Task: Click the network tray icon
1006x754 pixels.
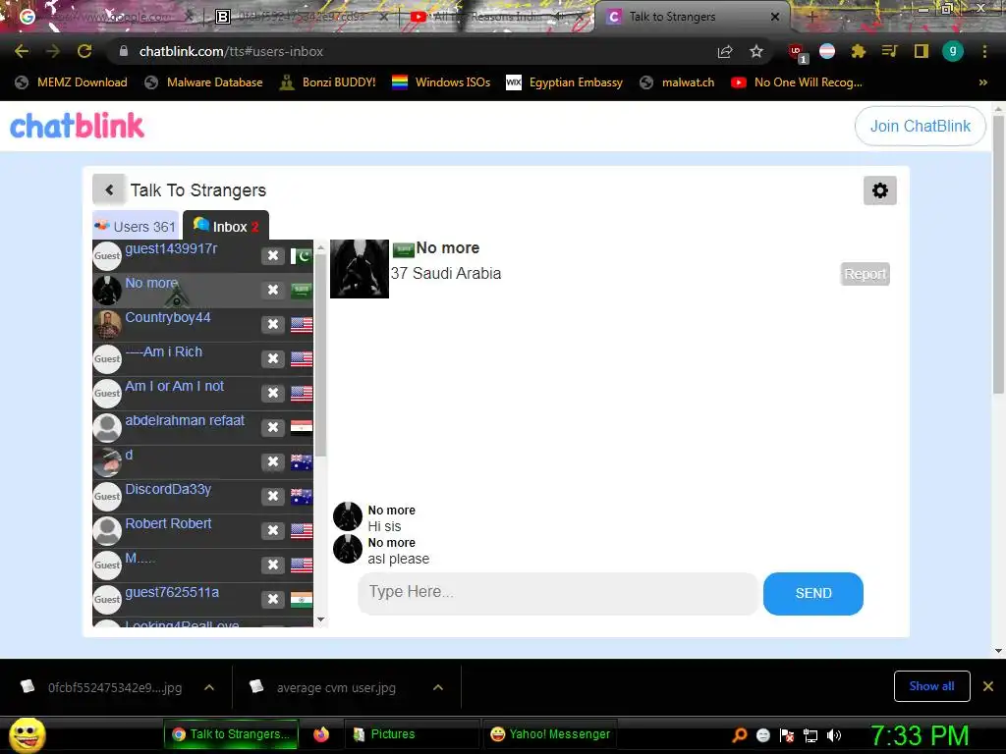Action: [810, 735]
